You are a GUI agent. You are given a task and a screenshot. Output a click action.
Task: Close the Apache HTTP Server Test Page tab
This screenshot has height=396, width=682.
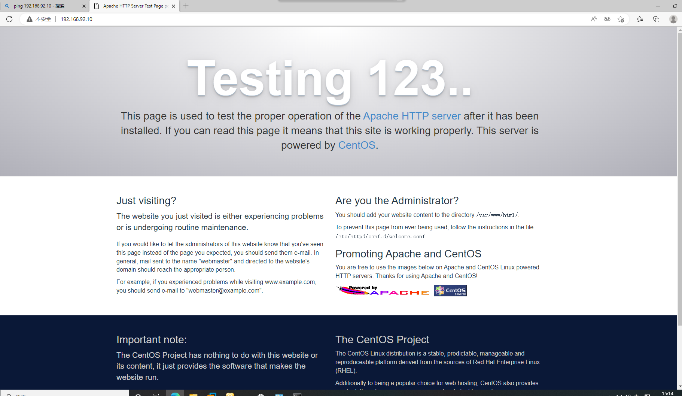[x=173, y=6]
